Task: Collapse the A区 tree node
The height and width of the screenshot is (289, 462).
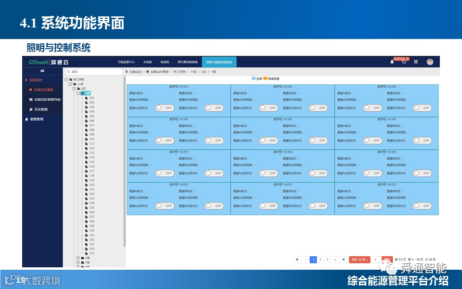Action: click(74, 89)
